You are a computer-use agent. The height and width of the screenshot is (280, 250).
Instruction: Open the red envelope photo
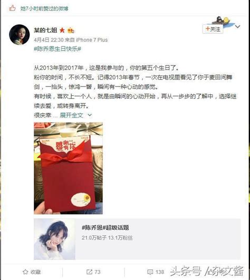pyautogui.click(x=68, y=168)
